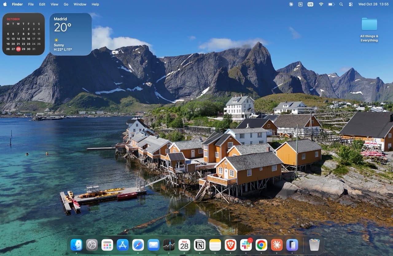393x256 pixels.
Task: Click the Notion icon in the menu bar
Action: point(300,4)
